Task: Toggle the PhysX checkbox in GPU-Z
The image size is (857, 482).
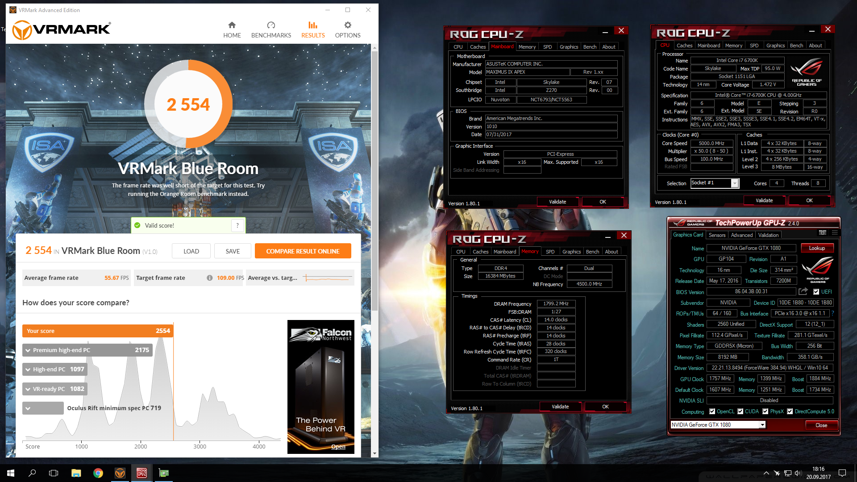Action: [x=765, y=411]
